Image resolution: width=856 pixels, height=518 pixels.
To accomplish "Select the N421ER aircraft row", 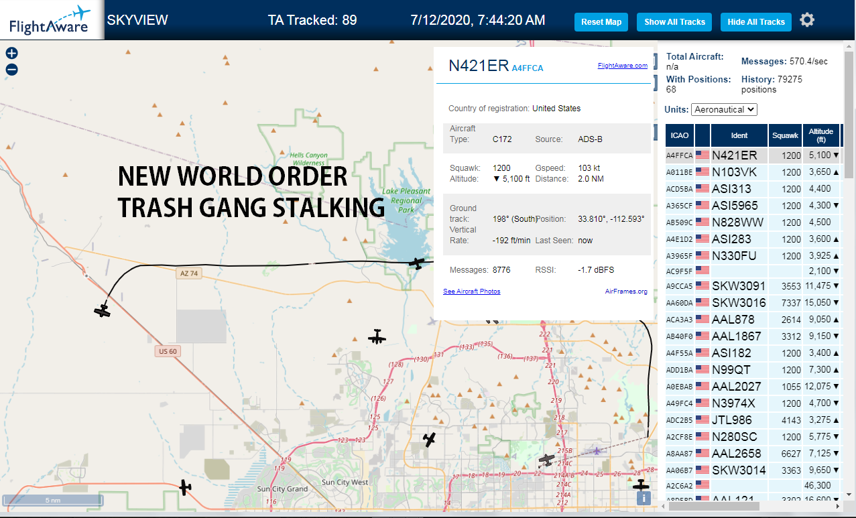I will pyautogui.click(x=753, y=155).
